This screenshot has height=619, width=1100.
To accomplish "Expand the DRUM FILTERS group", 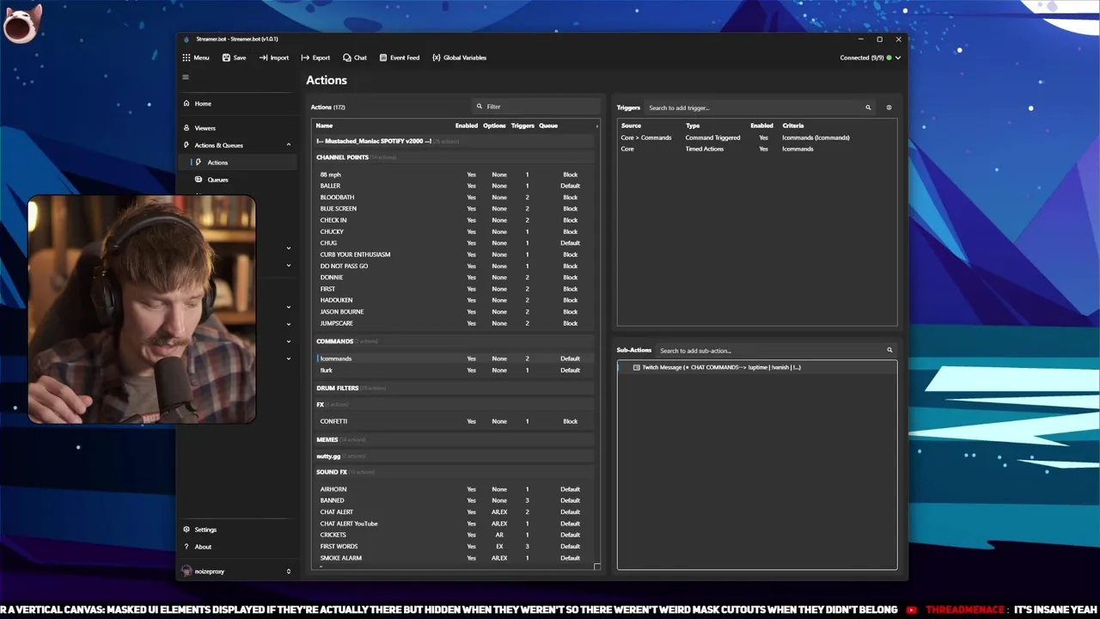I will tap(454, 388).
